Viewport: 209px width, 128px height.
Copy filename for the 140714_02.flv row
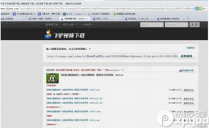pyautogui.click(x=188, y=103)
